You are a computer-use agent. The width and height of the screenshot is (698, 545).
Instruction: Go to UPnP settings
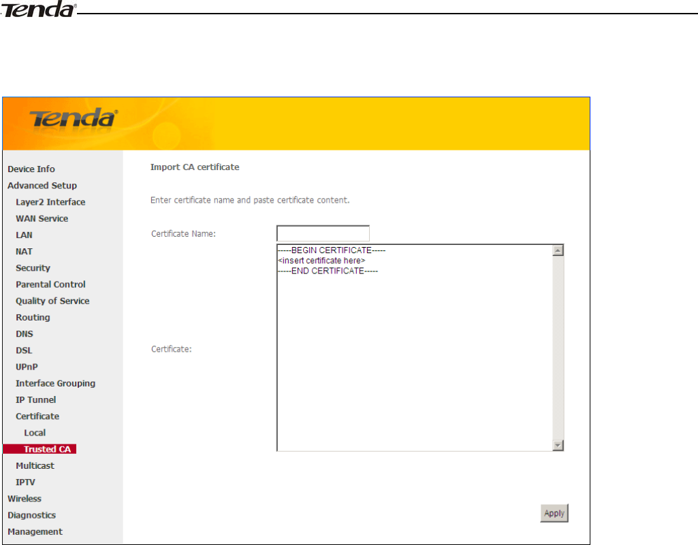[27, 367]
